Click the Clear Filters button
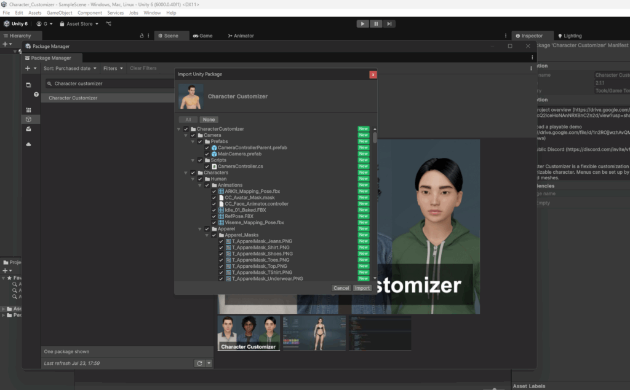This screenshot has width=630, height=390. tap(143, 68)
